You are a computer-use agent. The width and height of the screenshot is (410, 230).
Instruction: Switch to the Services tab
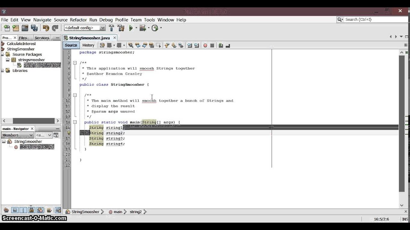pos(42,38)
